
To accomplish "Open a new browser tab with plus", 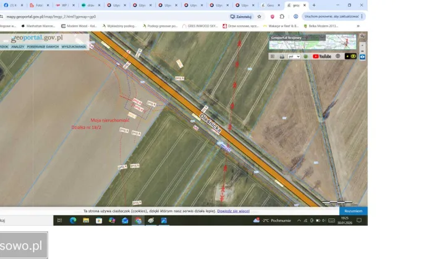I will [x=314, y=5].
